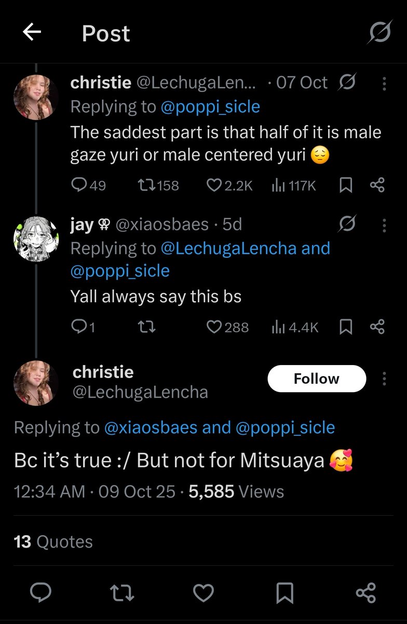View analytics of jay's post showing 4.4K
This screenshot has width=407, height=624.
pyautogui.click(x=295, y=327)
